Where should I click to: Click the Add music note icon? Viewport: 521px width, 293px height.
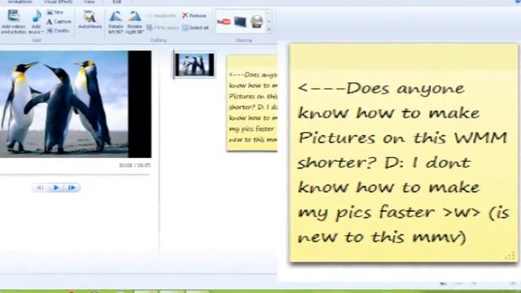pos(37,16)
